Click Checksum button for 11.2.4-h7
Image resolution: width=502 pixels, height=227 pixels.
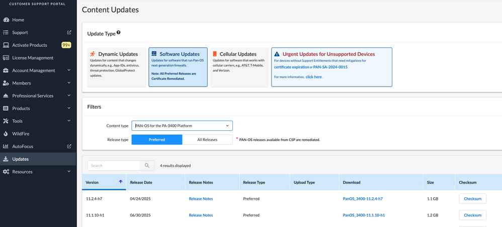(472, 198)
